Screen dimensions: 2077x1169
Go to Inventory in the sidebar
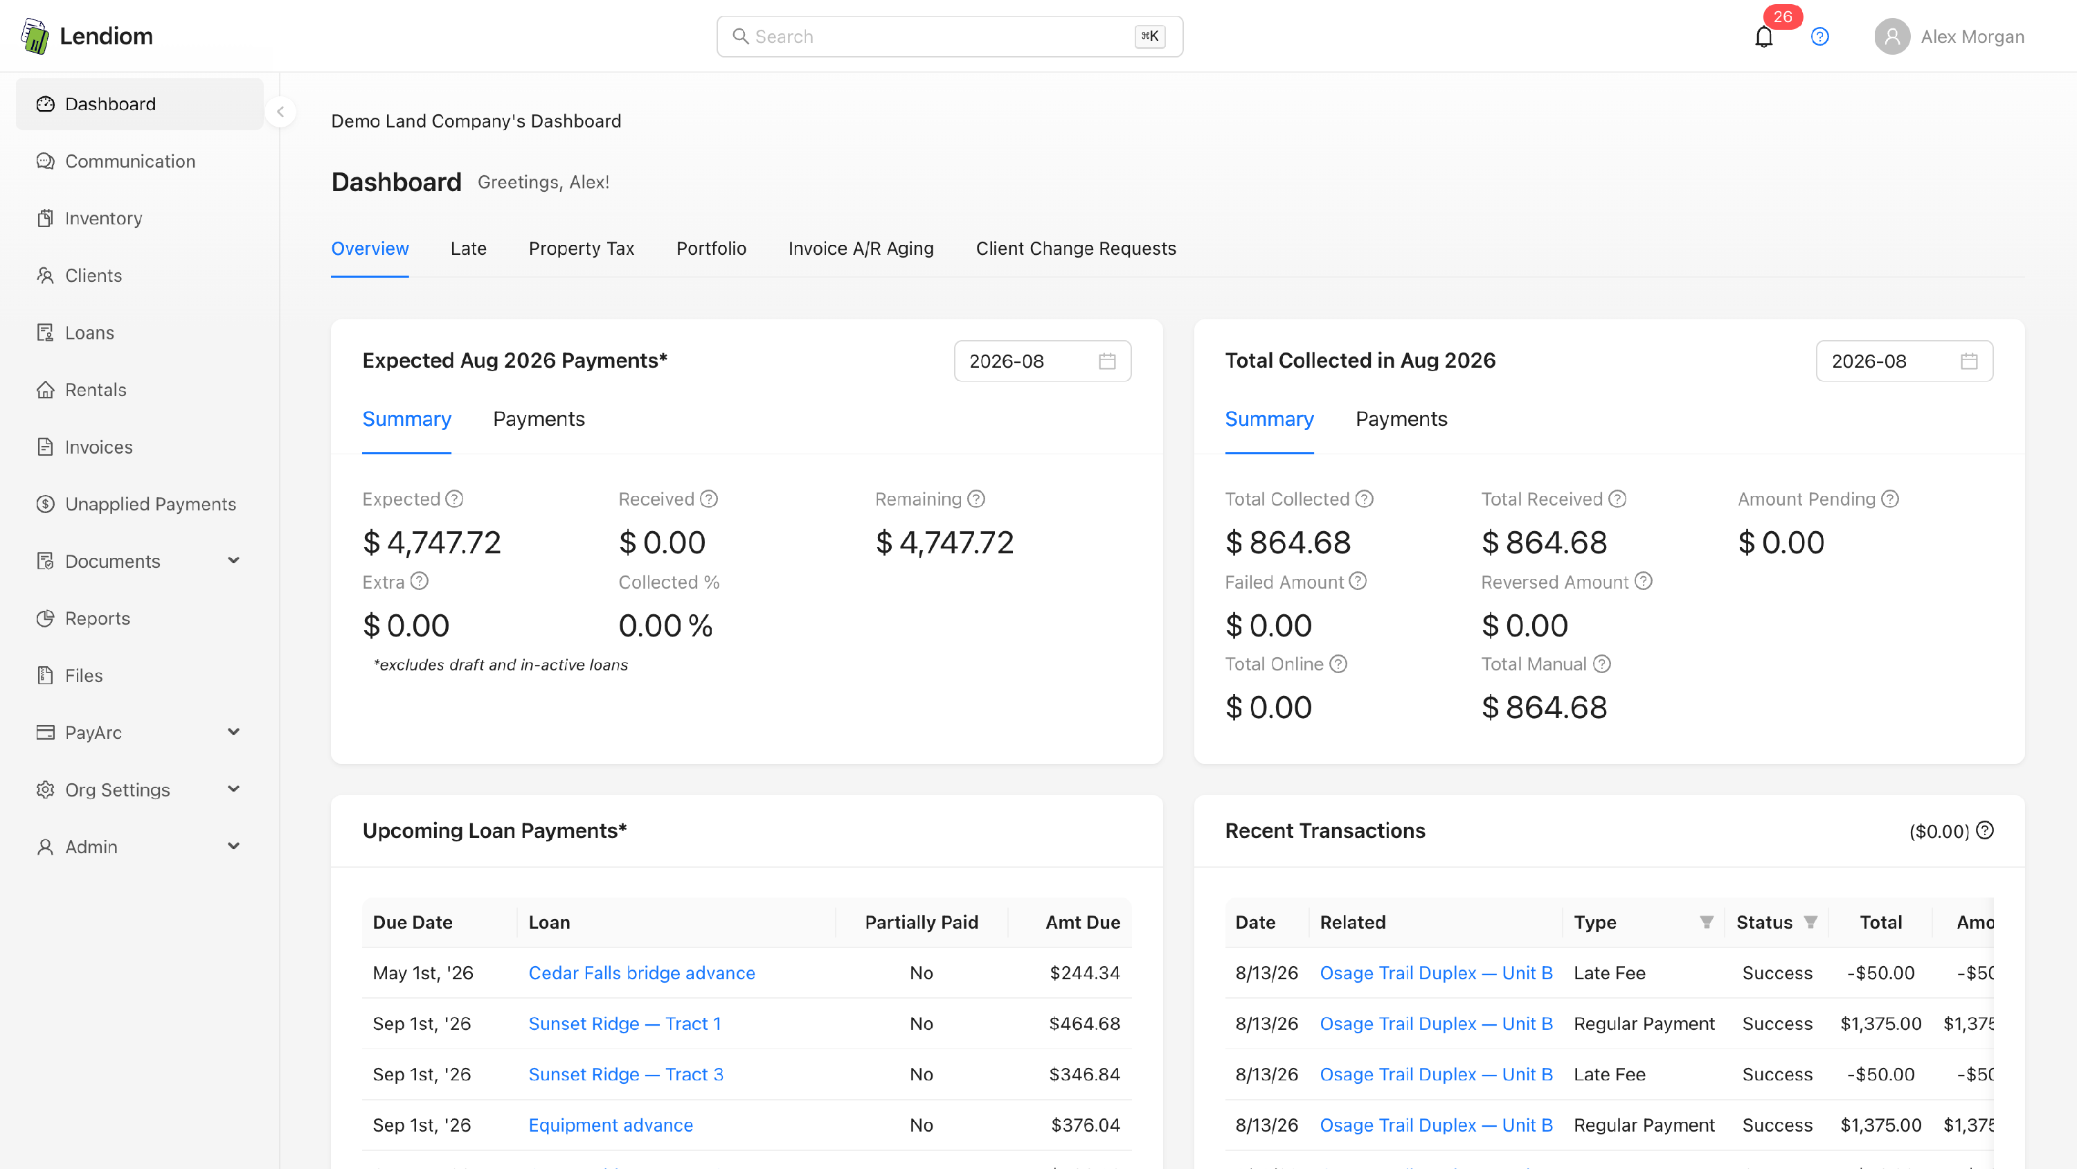139,219
